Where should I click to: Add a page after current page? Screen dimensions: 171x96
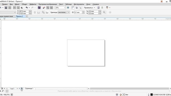(x=22, y=89)
